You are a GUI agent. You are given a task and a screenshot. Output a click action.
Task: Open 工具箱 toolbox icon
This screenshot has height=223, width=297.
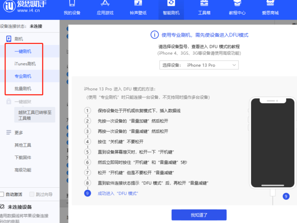[x=204, y=3]
